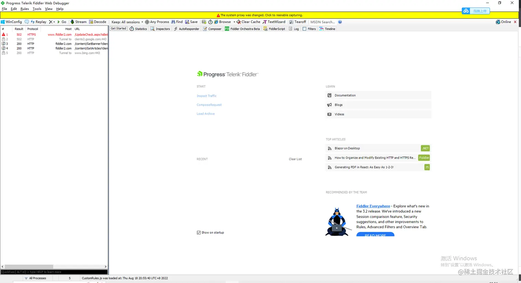
Task: Open the WinConfig tool
Action: tap(11, 22)
